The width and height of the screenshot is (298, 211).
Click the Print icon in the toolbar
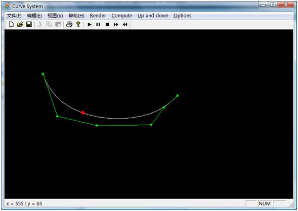(x=69, y=24)
